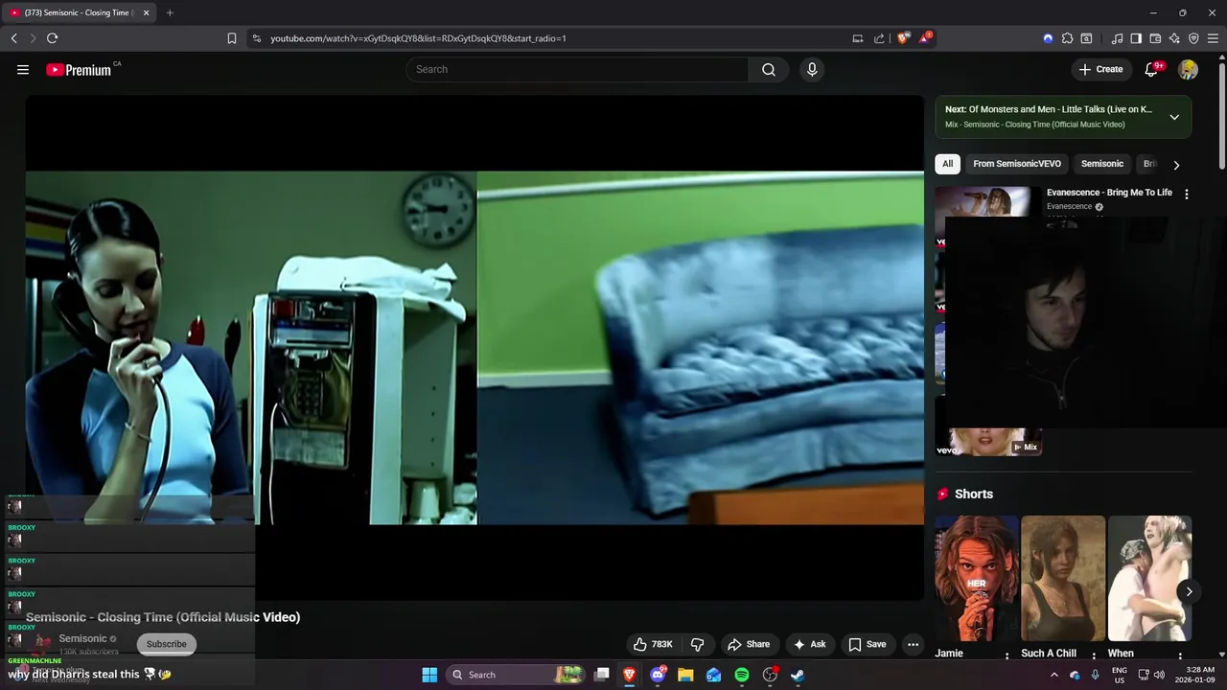The height and width of the screenshot is (690, 1227).
Task: Click the YouTube search input field
Action: [577, 69]
